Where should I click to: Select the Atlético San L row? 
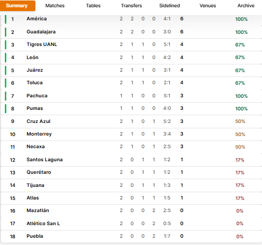(131, 224)
